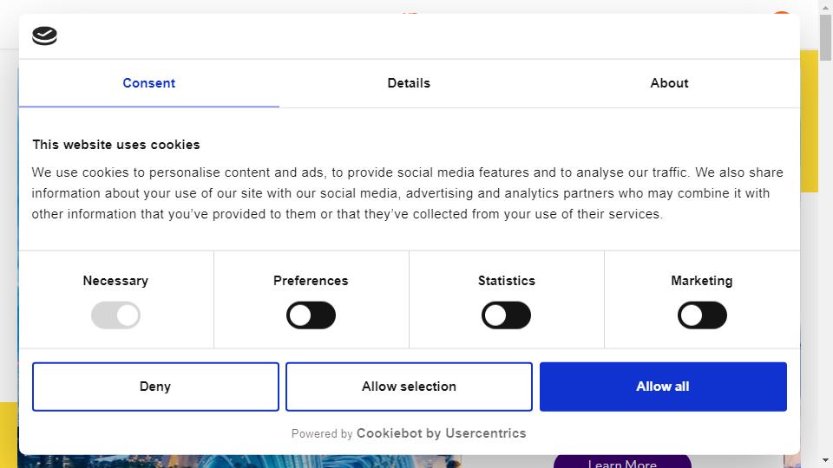Click the Statistics category label
This screenshot has height=468, width=833.
pos(506,281)
